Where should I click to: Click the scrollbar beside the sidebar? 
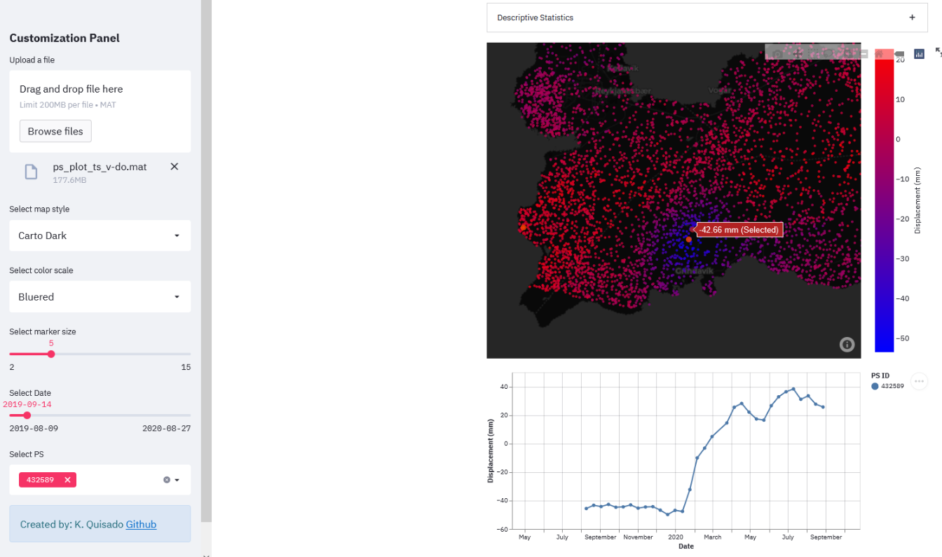[207, 280]
